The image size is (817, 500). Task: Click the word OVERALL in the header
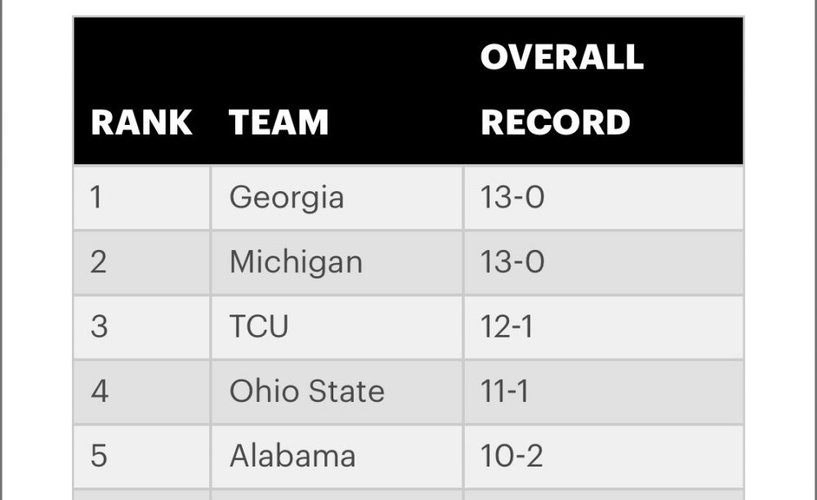[562, 57]
